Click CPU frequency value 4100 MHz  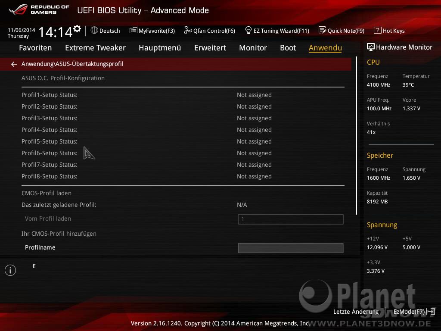[x=378, y=85]
